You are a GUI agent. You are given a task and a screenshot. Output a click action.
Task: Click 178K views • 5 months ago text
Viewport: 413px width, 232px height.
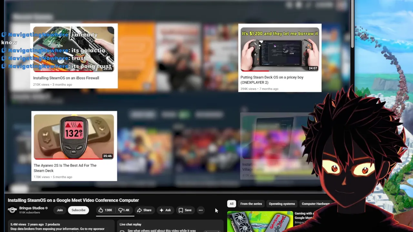tap(53, 177)
